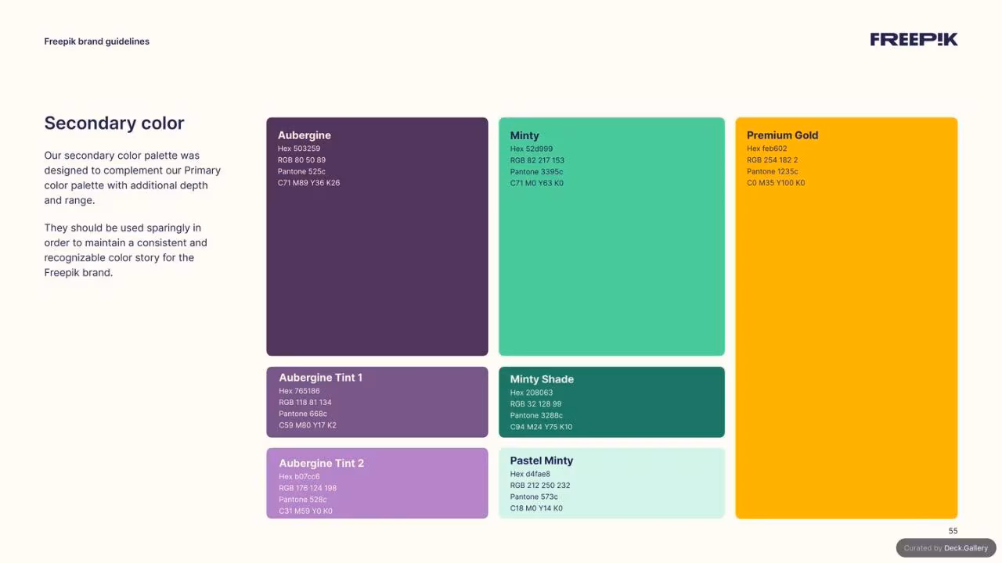
Task: Click 'Hex b07cc6' in Aubergine Tint 2
Action: pos(299,477)
